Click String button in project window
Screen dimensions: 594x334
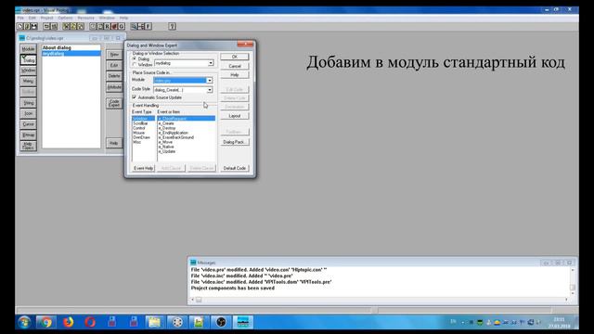28,103
